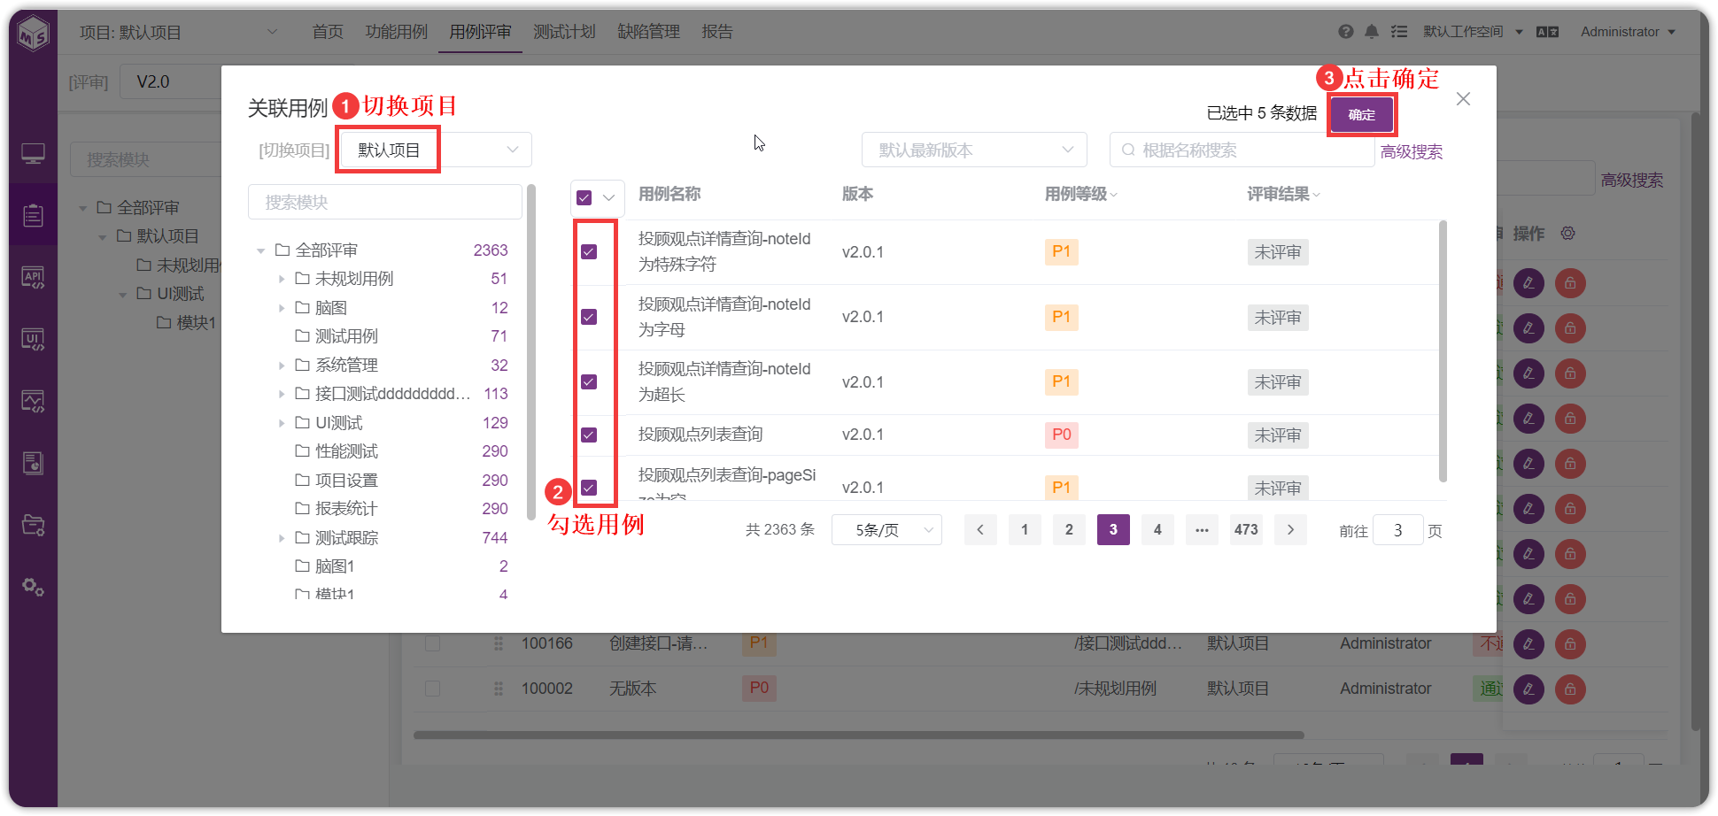Image resolution: width=1718 pixels, height=816 pixels.
Task: Open the 功能用例 tab
Action: point(396,32)
